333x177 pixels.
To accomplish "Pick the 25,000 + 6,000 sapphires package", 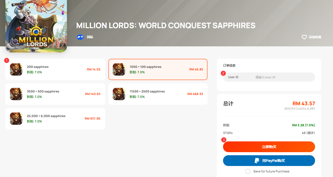I will click(x=55, y=119).
